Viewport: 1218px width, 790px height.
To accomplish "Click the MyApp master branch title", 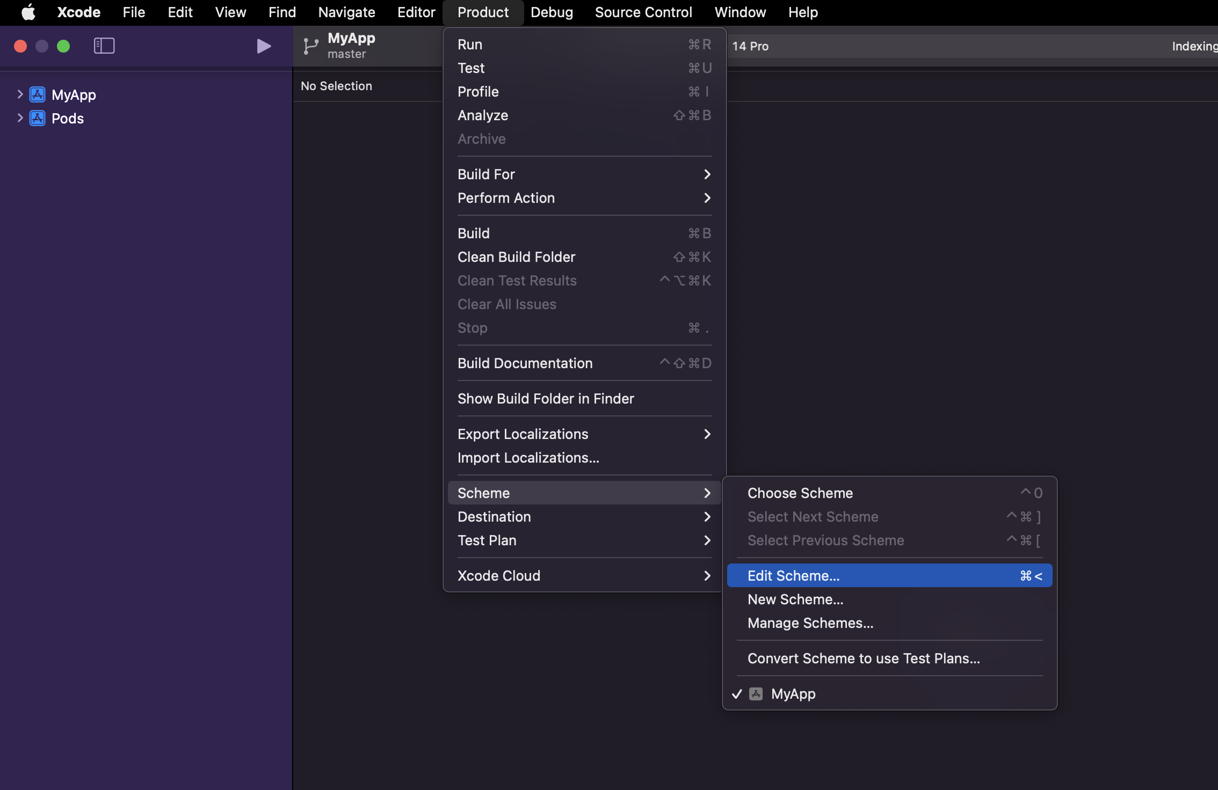I will tap(351, 46).
